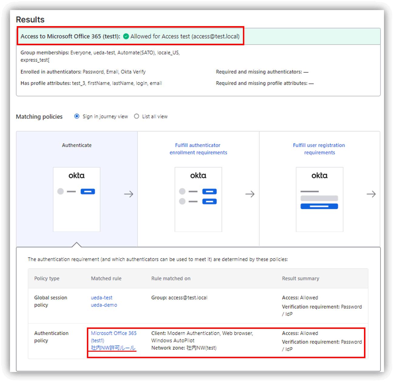394x382 pixels.
Task: Select the List all view radio button
Action: pos(136,116)
